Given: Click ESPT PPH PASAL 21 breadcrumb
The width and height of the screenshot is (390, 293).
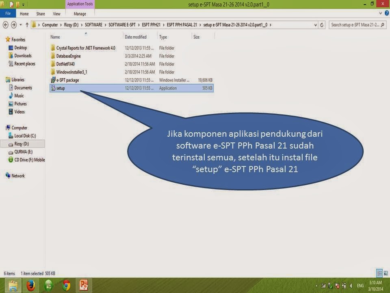Looking at the screenshot, I should pyautogui.click(x=182, y=25).
